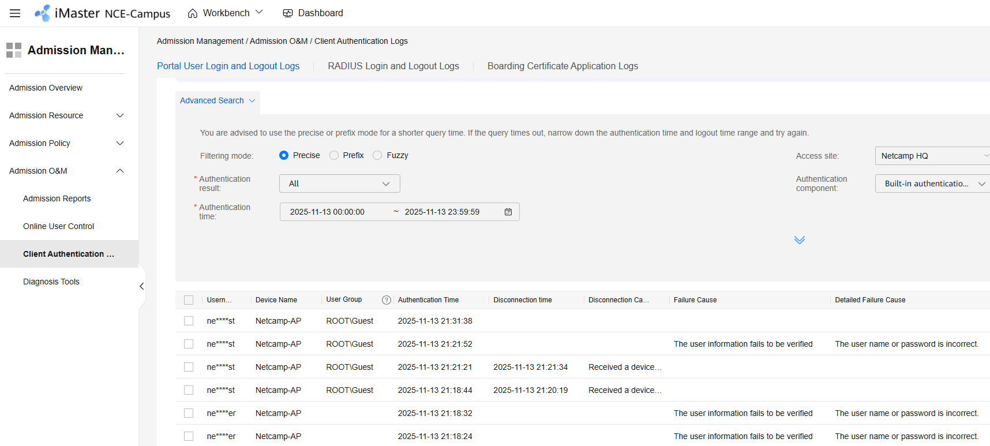Viewport: 990px width, 446px height.
Task: Go to the Dashboard
Action: click(313, 13)
